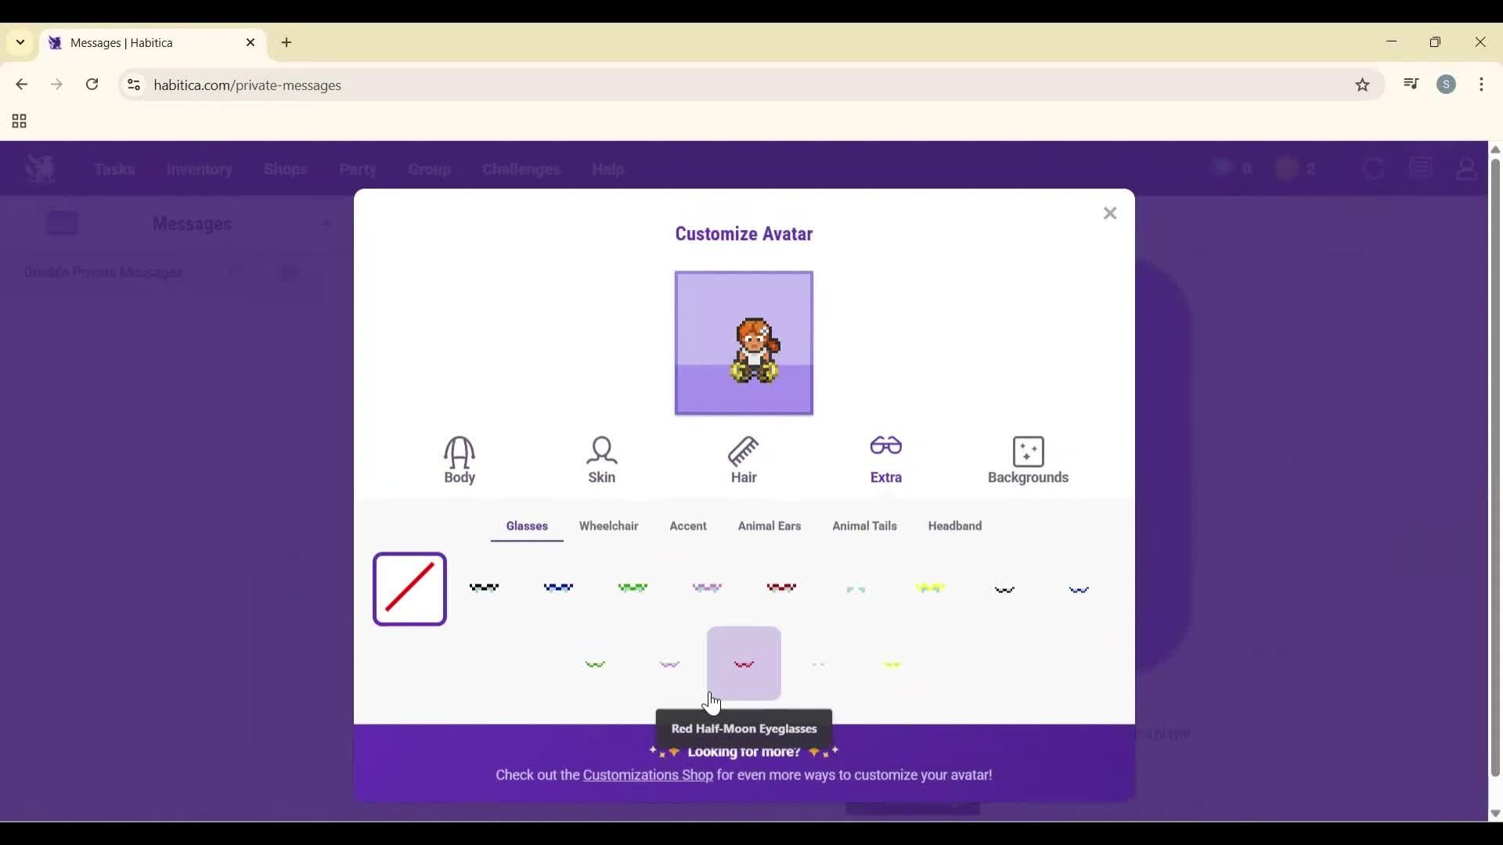Open the Backgrounds customization section

[1029, 460]
